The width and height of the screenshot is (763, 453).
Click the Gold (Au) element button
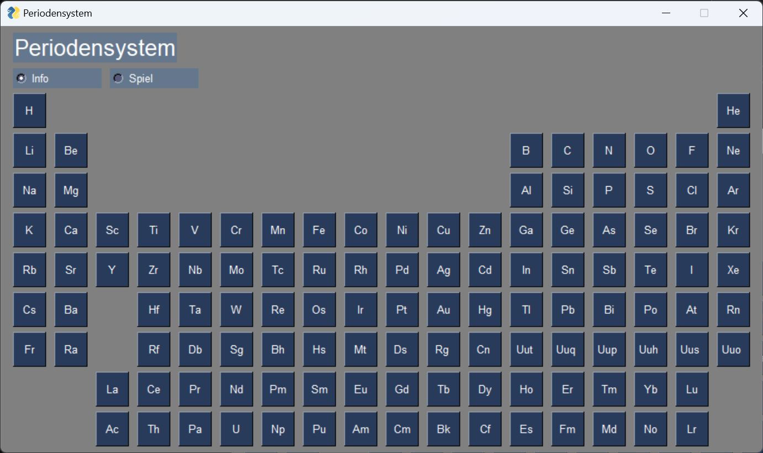point(443,309)
